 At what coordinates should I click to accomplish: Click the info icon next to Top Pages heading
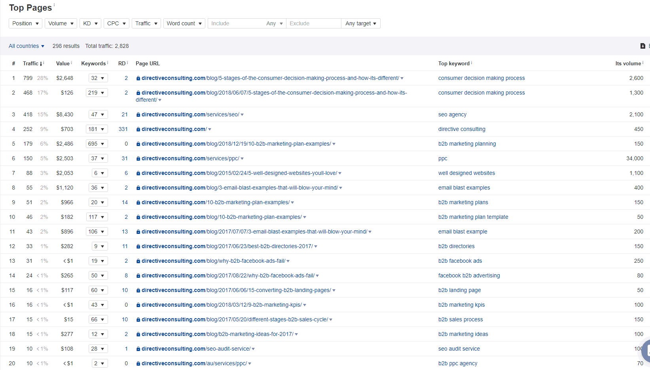(x=54, y=5)
